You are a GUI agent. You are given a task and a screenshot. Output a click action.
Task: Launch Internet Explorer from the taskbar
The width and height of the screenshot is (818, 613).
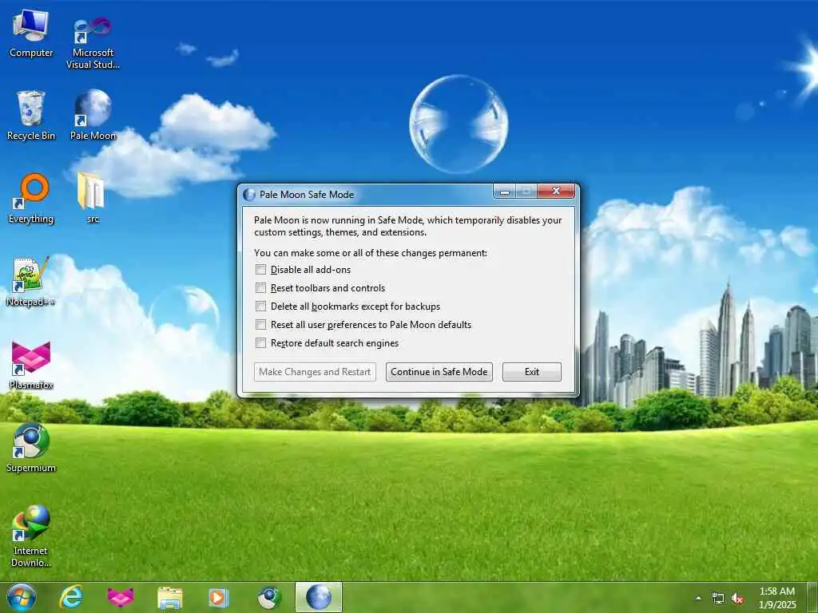tap(71, 597)
